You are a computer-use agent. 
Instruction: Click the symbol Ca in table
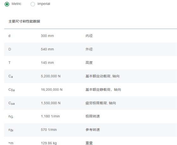tap(11, 76)
